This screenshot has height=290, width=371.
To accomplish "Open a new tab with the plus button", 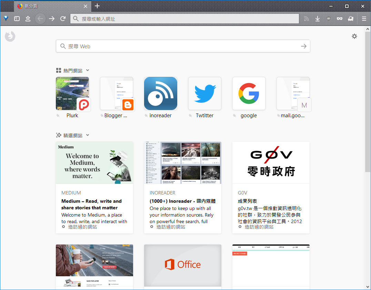I will tap(97, 6).
